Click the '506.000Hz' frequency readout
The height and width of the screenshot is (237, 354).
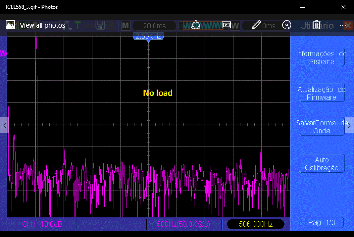[255, 224]
